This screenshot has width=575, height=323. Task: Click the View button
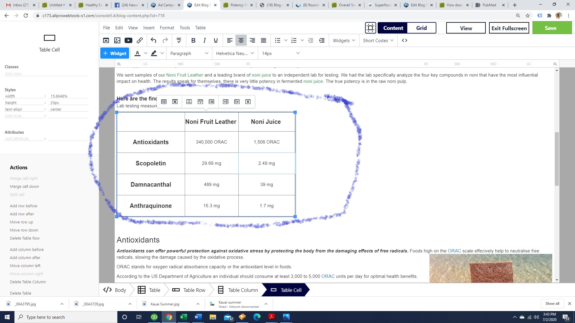coord(466,28)
